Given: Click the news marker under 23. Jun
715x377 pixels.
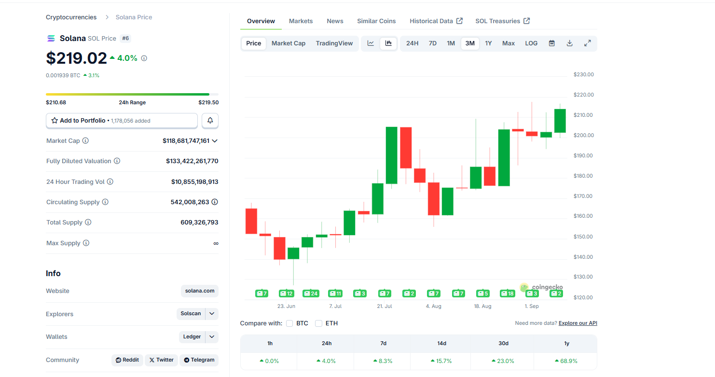Looking at the screenshot, I should click(x=287, y=293).
